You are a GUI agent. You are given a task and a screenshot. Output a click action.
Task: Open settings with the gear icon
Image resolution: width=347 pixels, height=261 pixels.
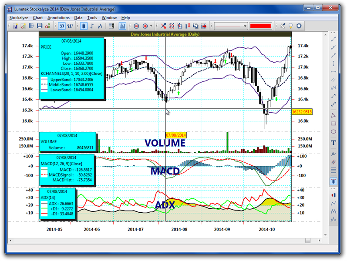(299, 26)
